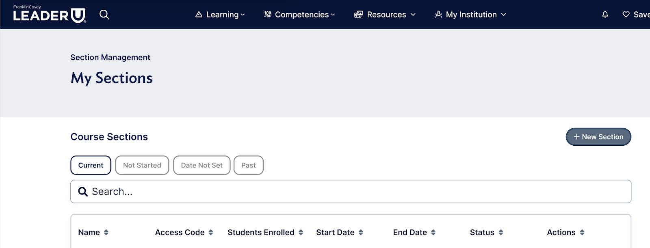Sort by End Date arrows
650x248 pixels.
click(x=433, y=233)
